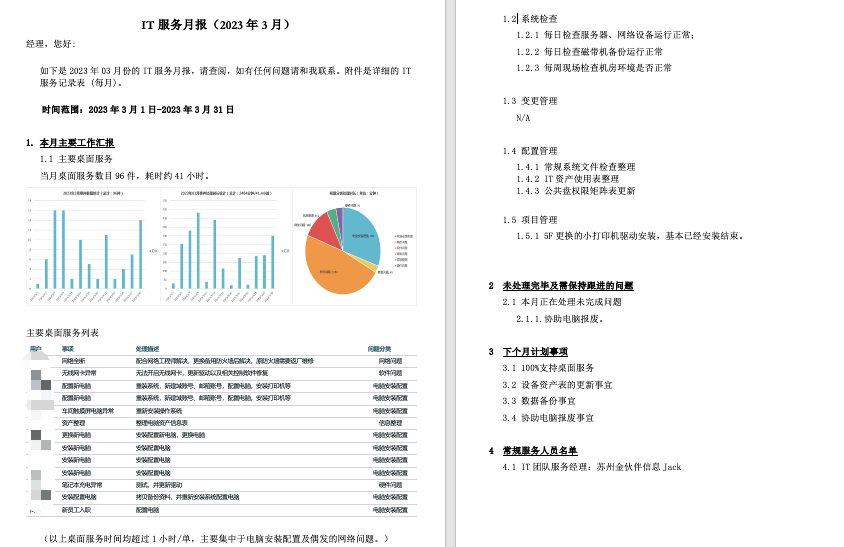Select the March event count bar chart
Viewport: 844px width, 547px height.
click(93, 246)
